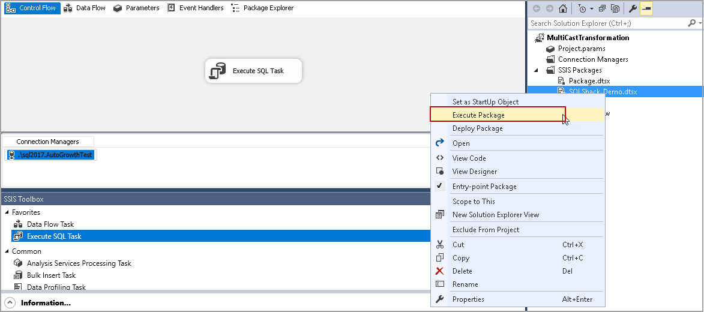Screen dimensions: 704x312
Task: Click the Search Solution Explorer field
Action: coord(606,23)
